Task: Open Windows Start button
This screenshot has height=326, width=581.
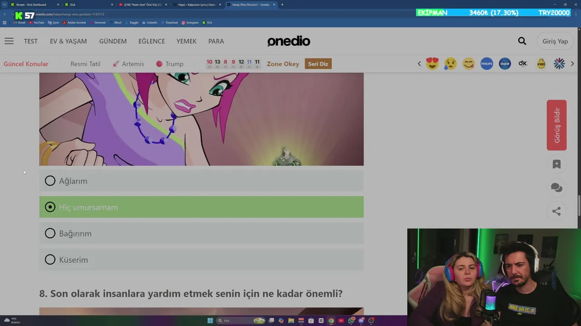Action: point(210,321)
